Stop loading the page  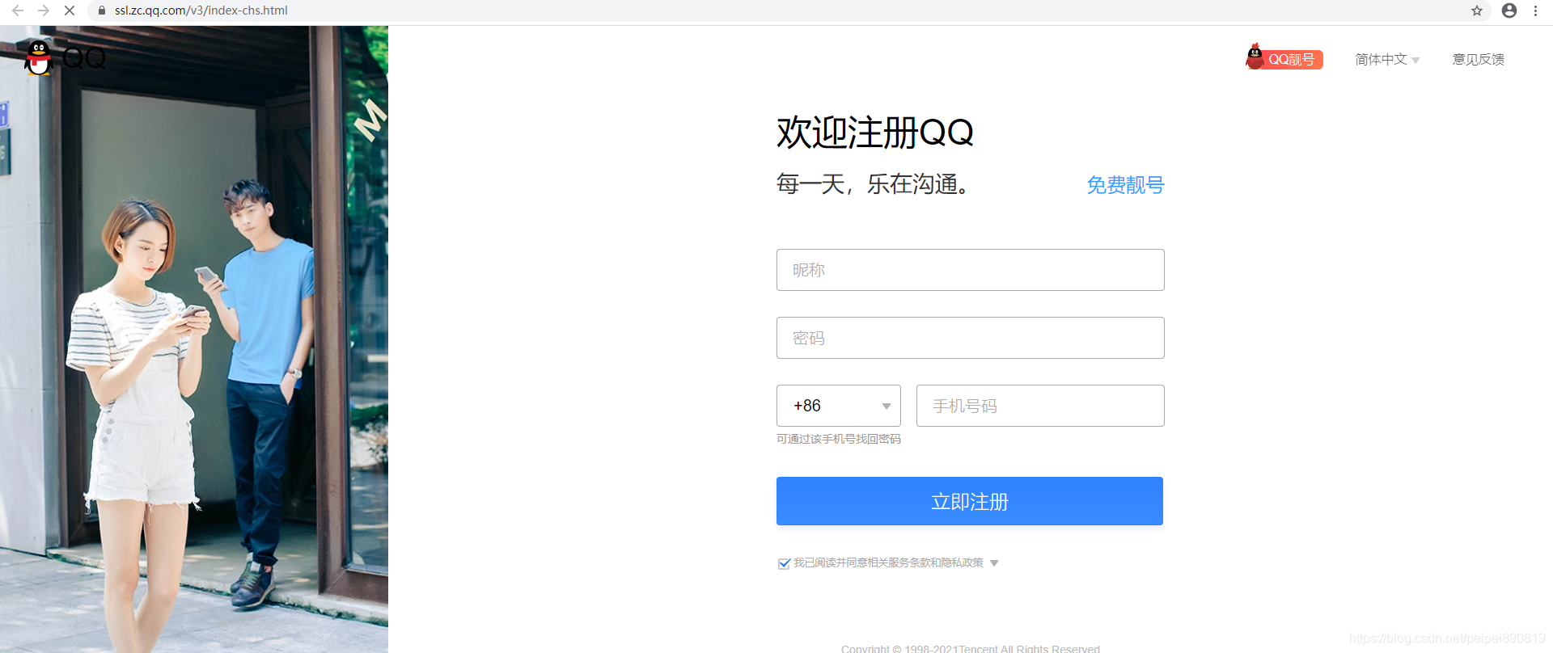click(70, 11)
